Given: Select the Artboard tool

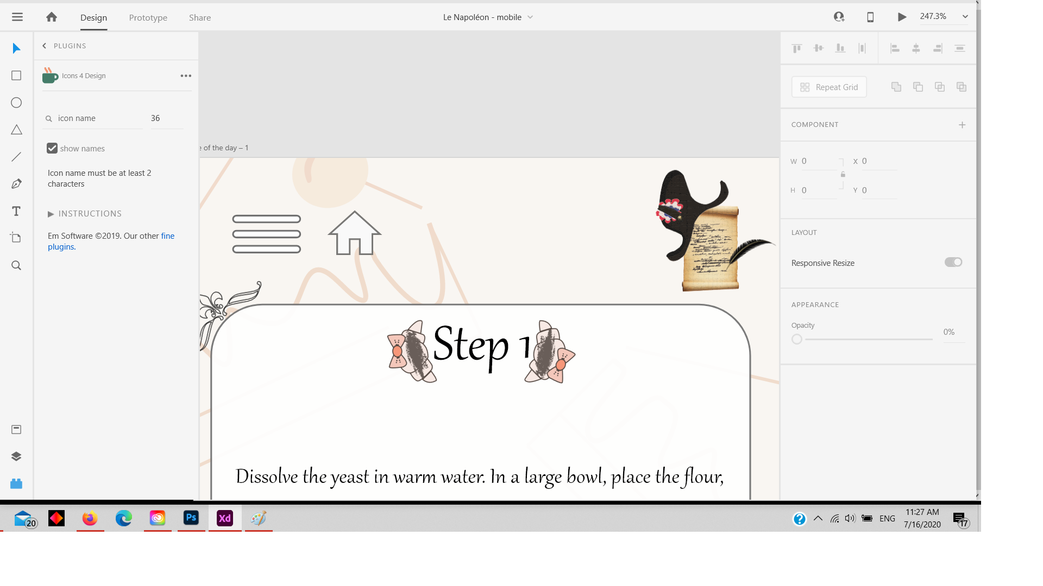Looking at the screenshot, I should pyautogui.click(x=16, y=238).
